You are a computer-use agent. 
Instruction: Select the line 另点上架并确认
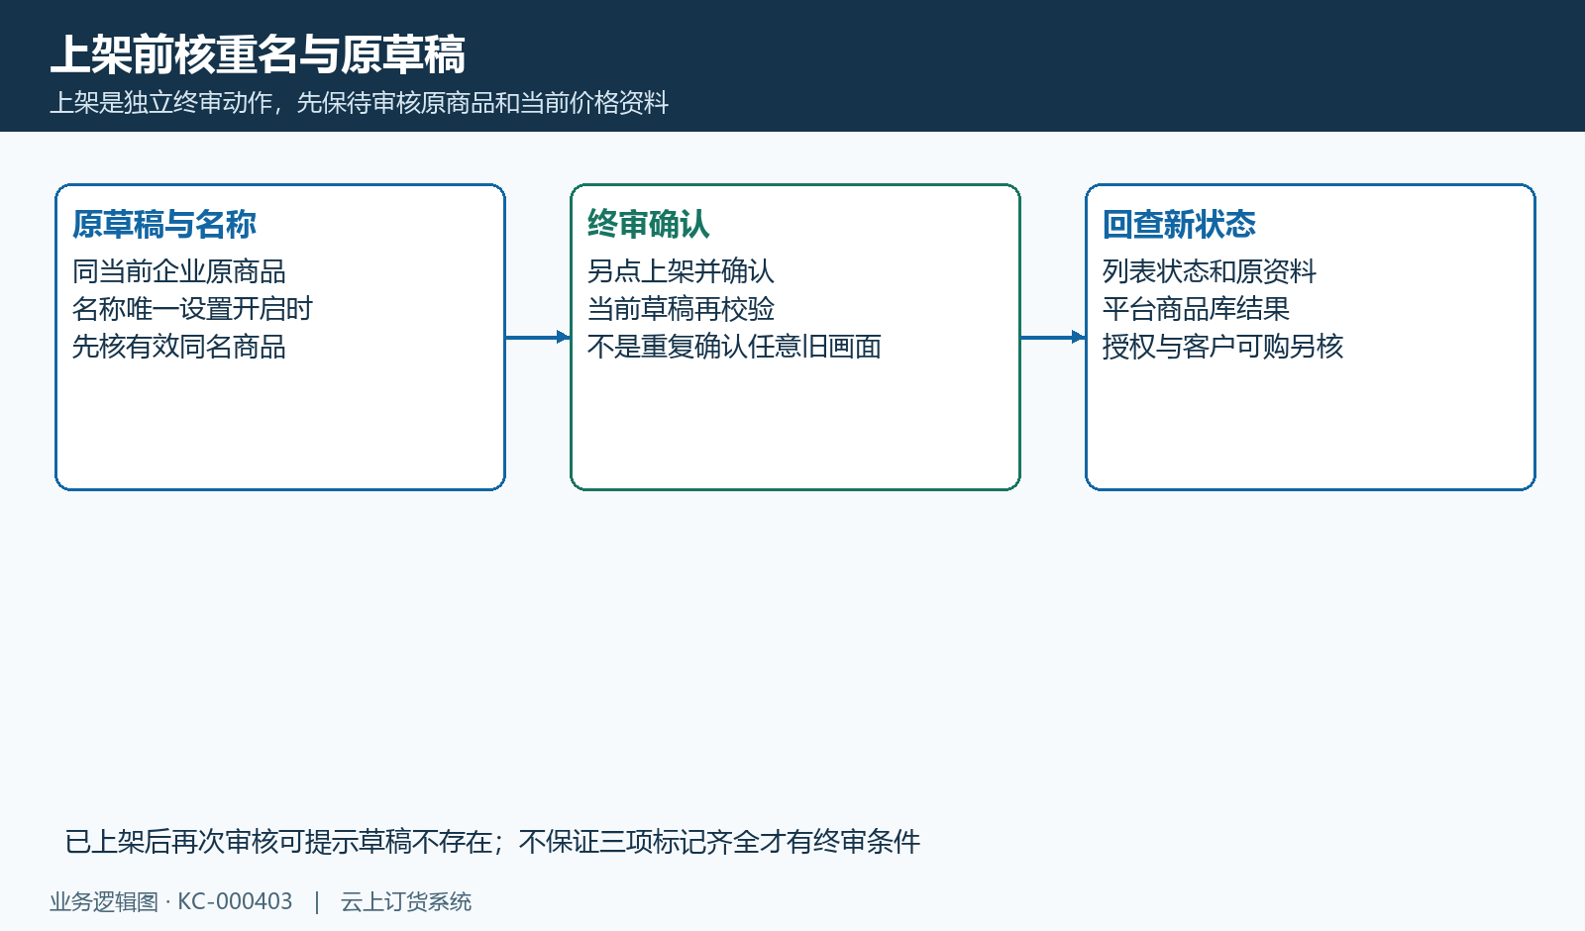click(x=681, y=271)
